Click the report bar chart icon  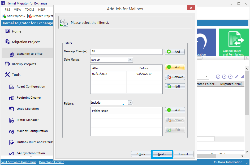(243, 77)
